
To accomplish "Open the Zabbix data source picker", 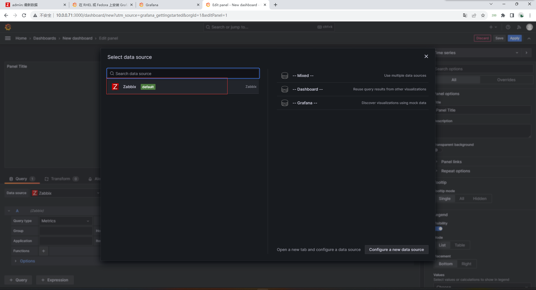I will coord(65,193).
